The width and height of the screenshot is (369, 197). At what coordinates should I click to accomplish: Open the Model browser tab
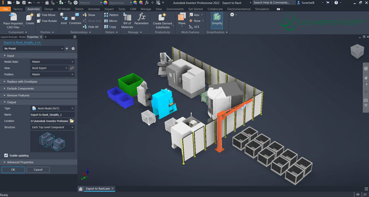click(x=22, y=37)
